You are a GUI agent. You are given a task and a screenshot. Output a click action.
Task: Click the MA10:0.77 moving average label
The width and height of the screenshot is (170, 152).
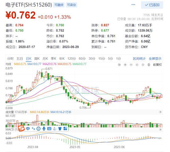point(34,64)
